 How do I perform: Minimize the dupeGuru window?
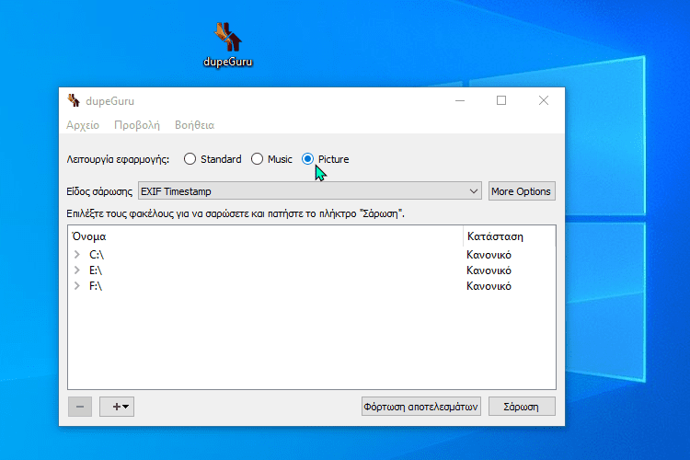click(460, 101)
